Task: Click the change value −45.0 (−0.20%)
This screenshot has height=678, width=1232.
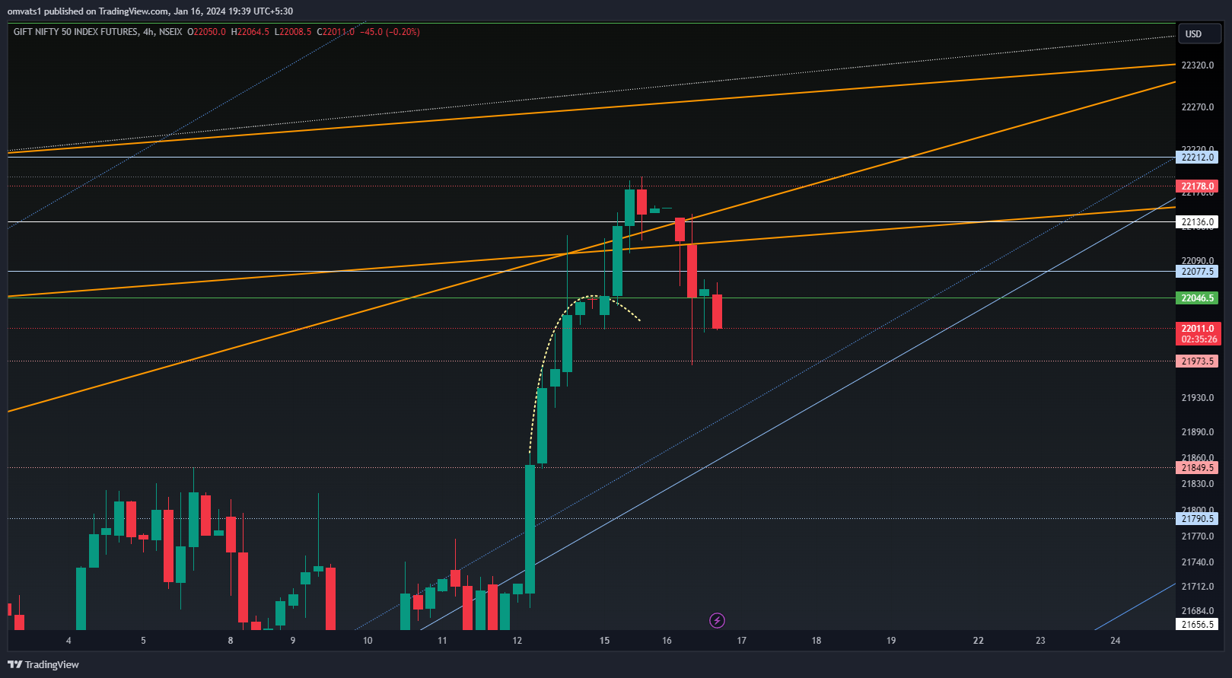Action: [x=390, y=32]
